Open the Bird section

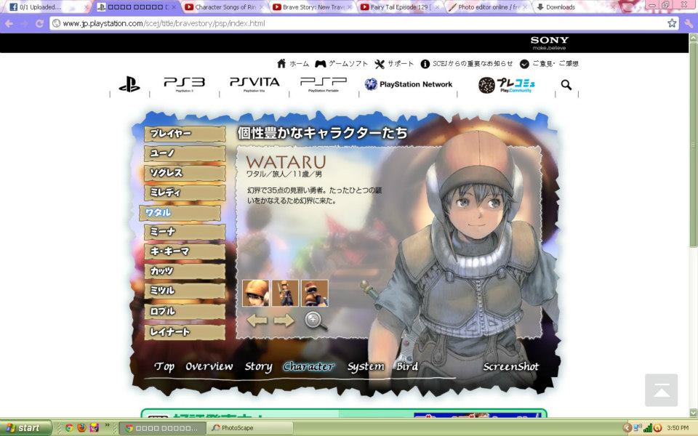tap(407, 366)
